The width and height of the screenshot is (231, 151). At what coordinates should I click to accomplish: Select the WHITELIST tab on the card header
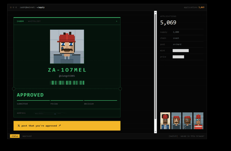(x=34, y=21)
